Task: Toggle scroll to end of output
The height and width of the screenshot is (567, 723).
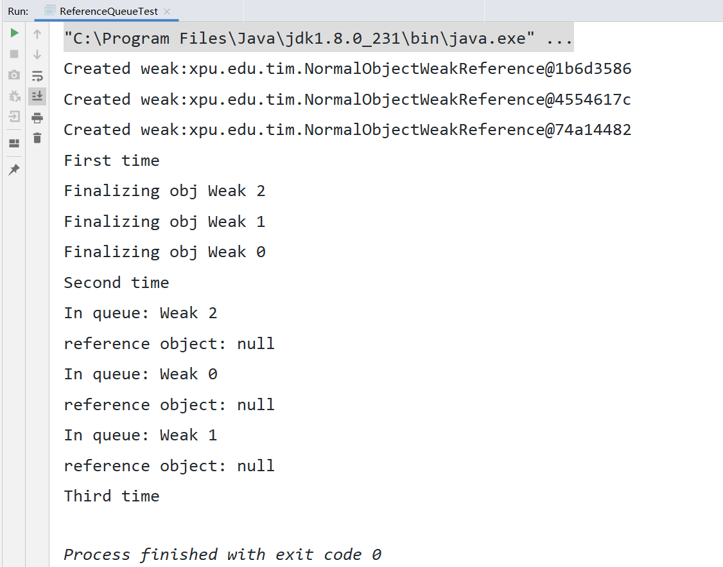Action: (37, 96)
